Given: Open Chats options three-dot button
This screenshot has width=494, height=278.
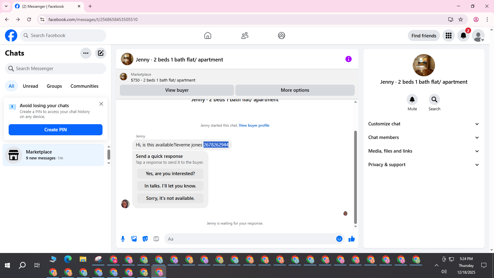Looking at the screenshot, I should click(x=86, y=53).
